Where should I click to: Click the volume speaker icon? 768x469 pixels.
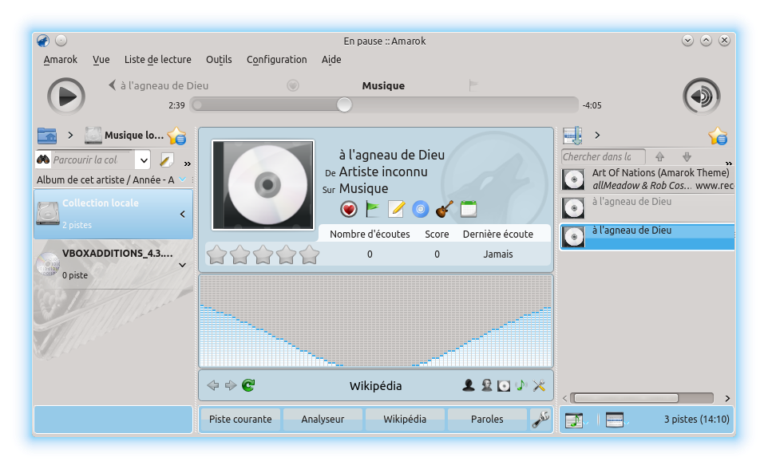[x=702, y=97]
